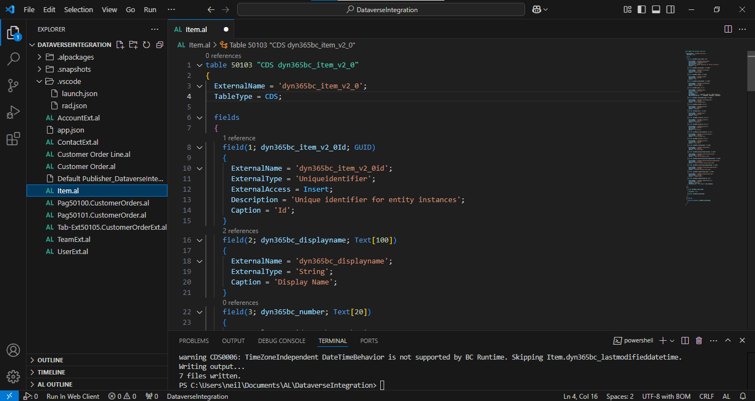
Task: Kill terminal with trash icon
Action: (x=699, y=341)
